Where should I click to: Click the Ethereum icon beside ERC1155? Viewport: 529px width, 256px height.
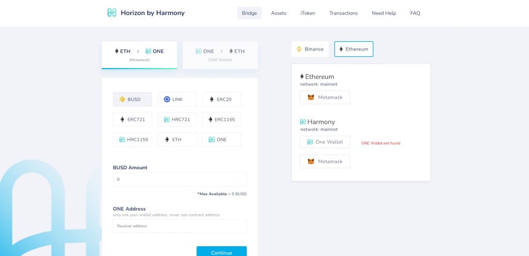click(x=211, y=119)
